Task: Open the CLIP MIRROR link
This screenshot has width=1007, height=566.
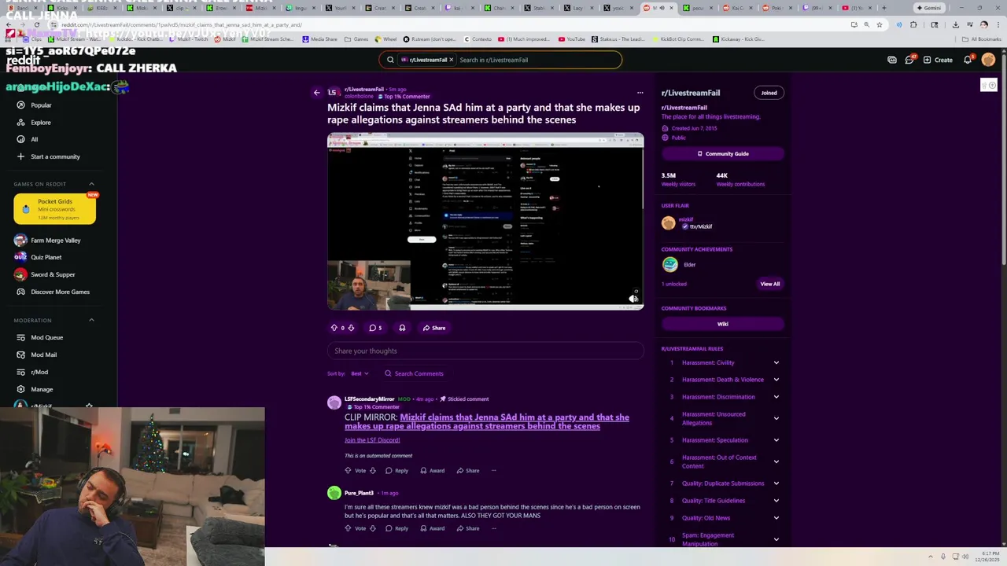Action: 487,422
